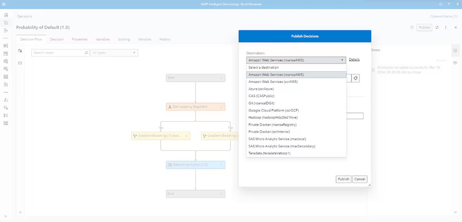Expand the bottom-left sidebar chevrons
This screenshot has height=222, width=462.
pyautogui.click(x=6, y=216)
